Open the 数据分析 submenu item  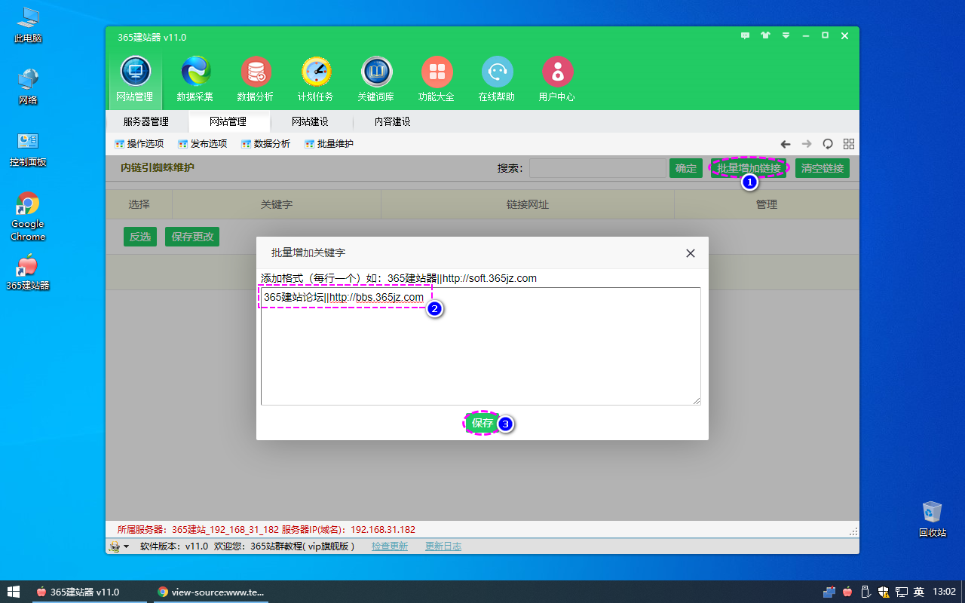266,144
